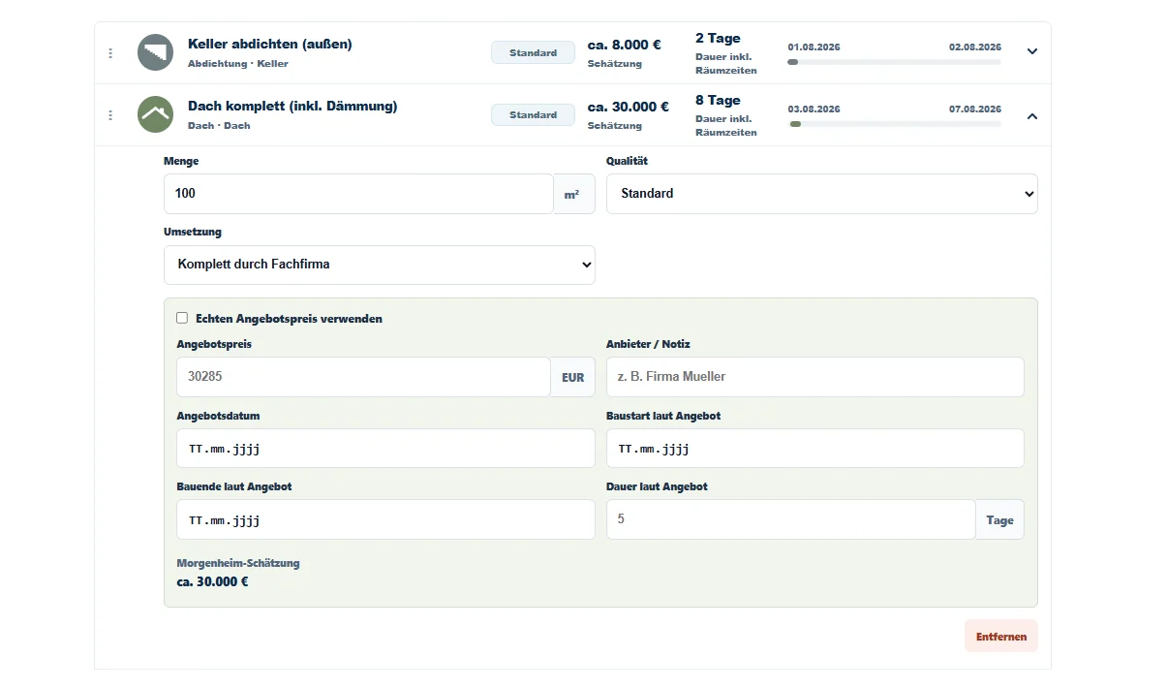Screen dimensions: 1167x688
Task: Collapse the Dach komplett row chevron
Action: point(1031,115)
